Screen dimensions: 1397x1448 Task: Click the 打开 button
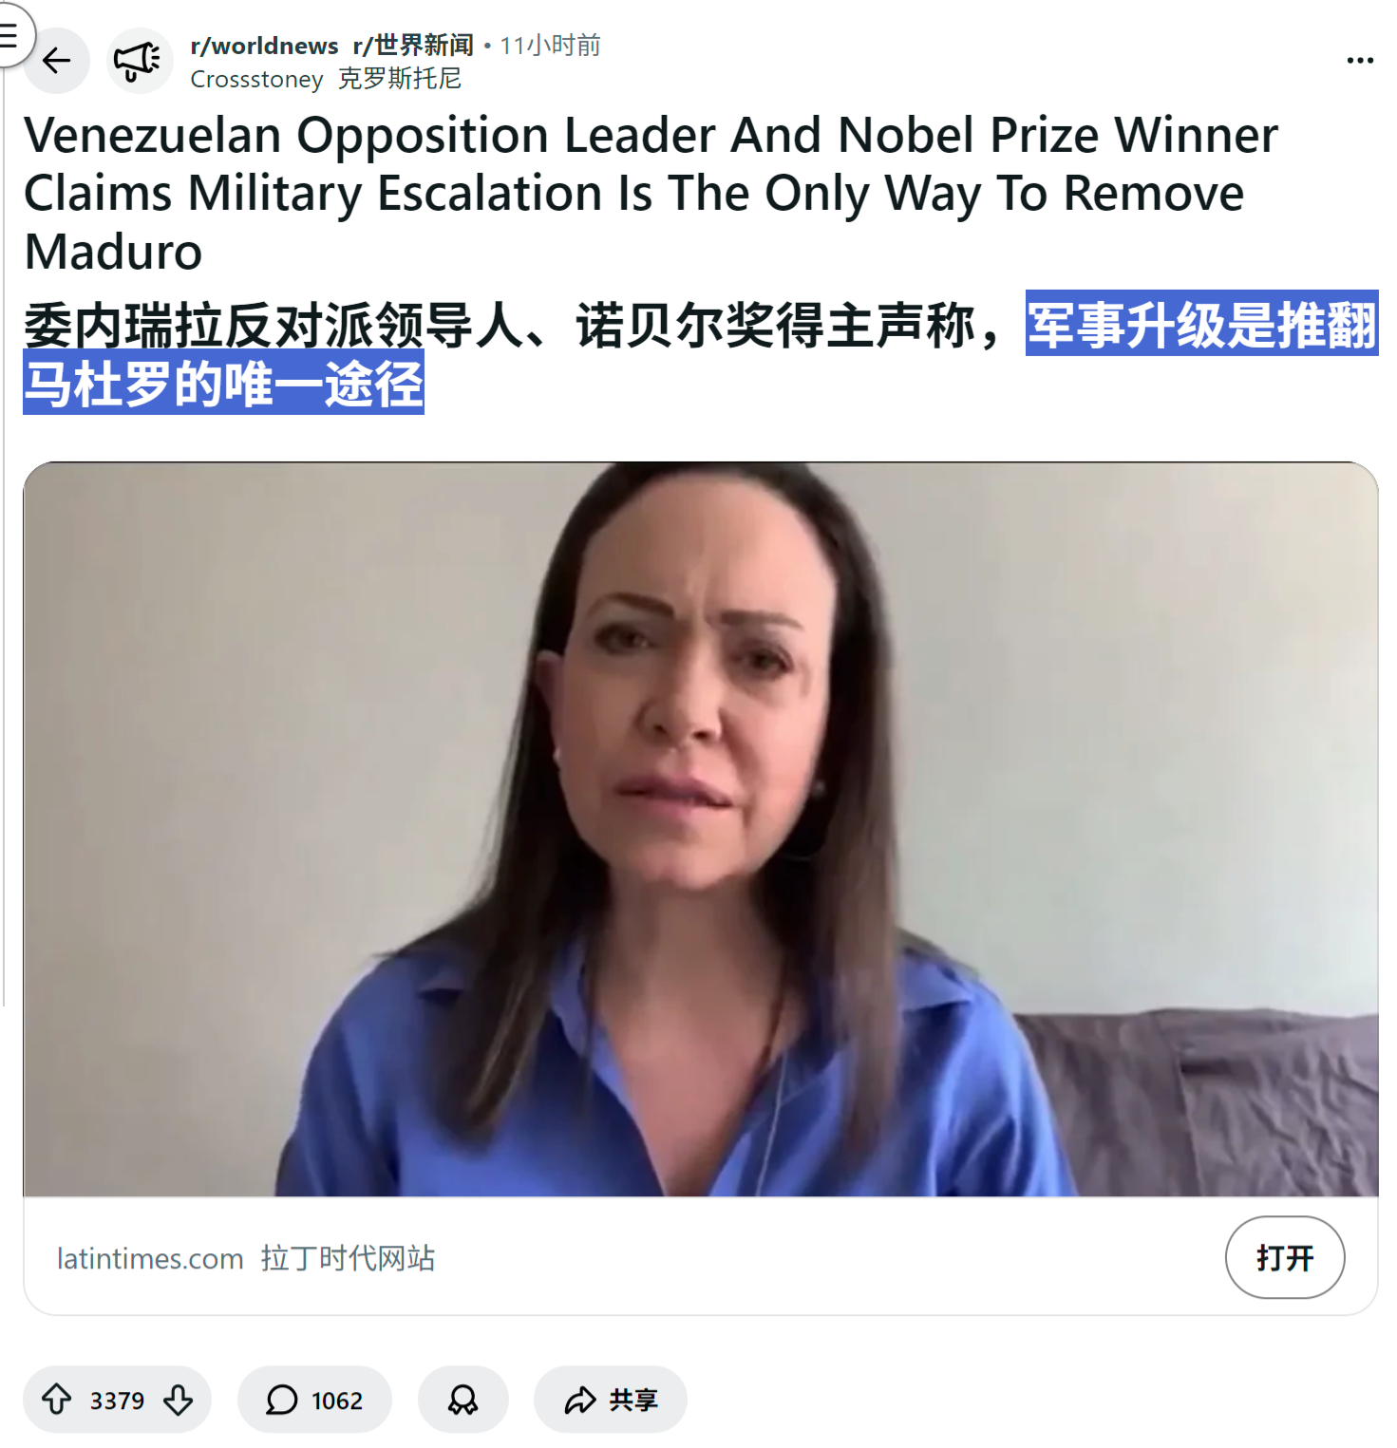(1285, 1257)
